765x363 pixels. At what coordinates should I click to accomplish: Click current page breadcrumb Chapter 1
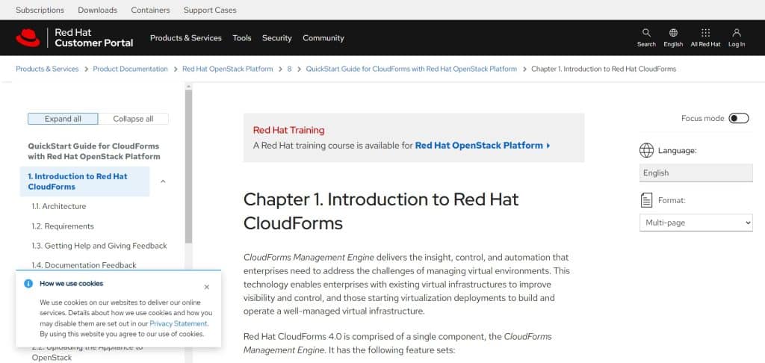(604, 69)
